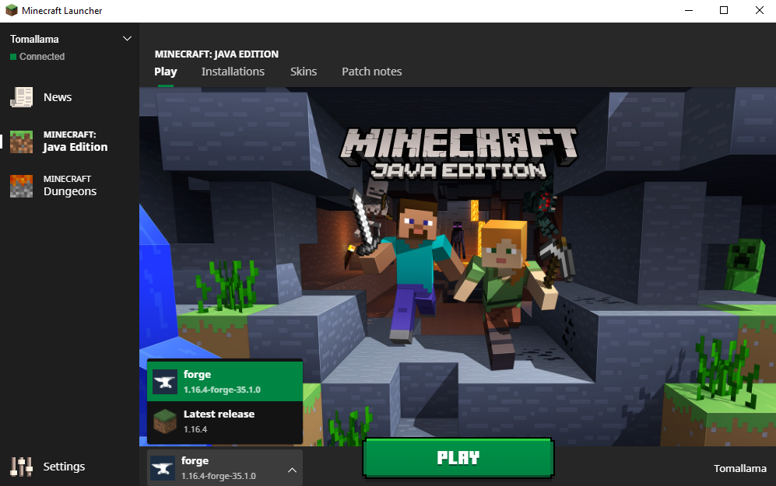The height and width of the screenshot is (486, 776).
Task: Select Minecraft Dungeons in sidebar
Action: coord(69,186)
